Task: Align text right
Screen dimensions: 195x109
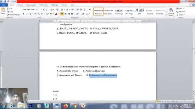Action: [x=69, y=14]
